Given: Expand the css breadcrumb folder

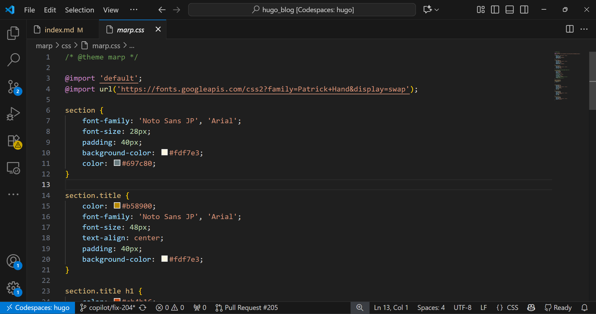Looking at the screenshot, I should [66, 46].
